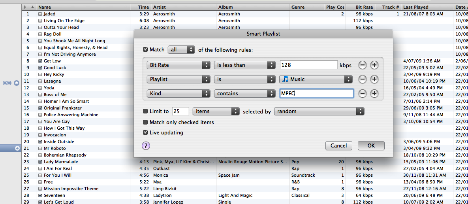This screenshot has height=204, width=468.
Task: Open the Bit Rate field dropdown
Action: coord(179,65)
